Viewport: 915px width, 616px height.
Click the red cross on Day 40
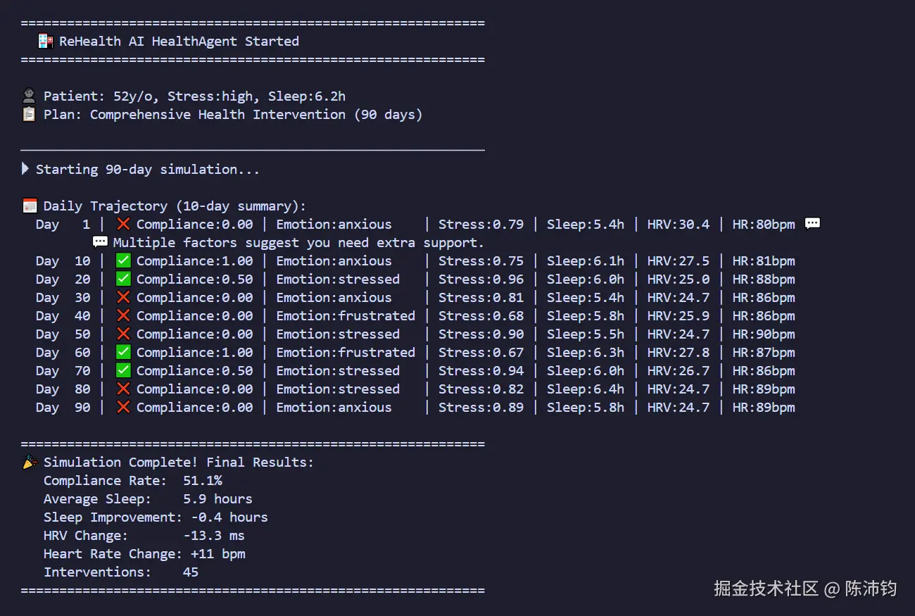coord(123,315)
